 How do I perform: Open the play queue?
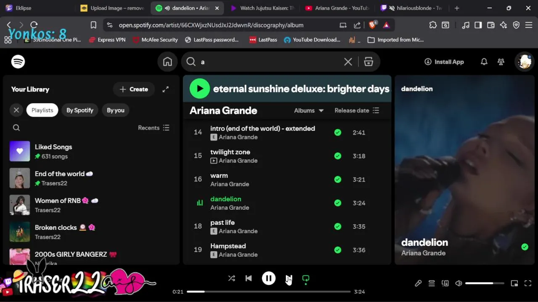point(432,283)
